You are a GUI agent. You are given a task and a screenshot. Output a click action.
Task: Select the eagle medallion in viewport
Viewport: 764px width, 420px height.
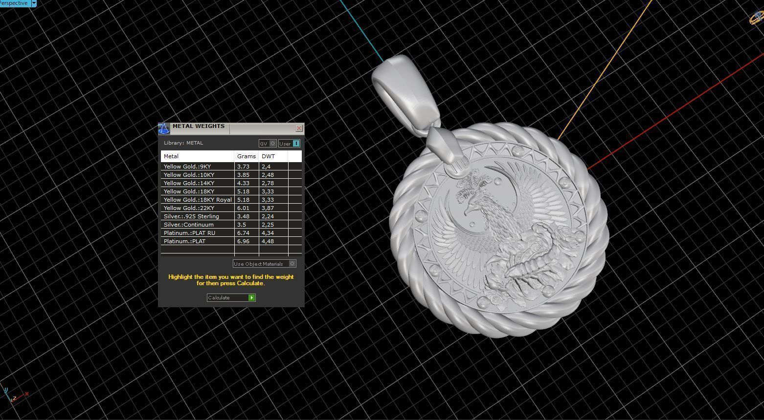pyautogui.click(x=499, y=230)
